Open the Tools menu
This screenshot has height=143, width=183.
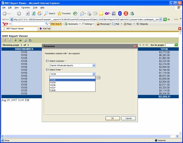(x=35, y=8)
